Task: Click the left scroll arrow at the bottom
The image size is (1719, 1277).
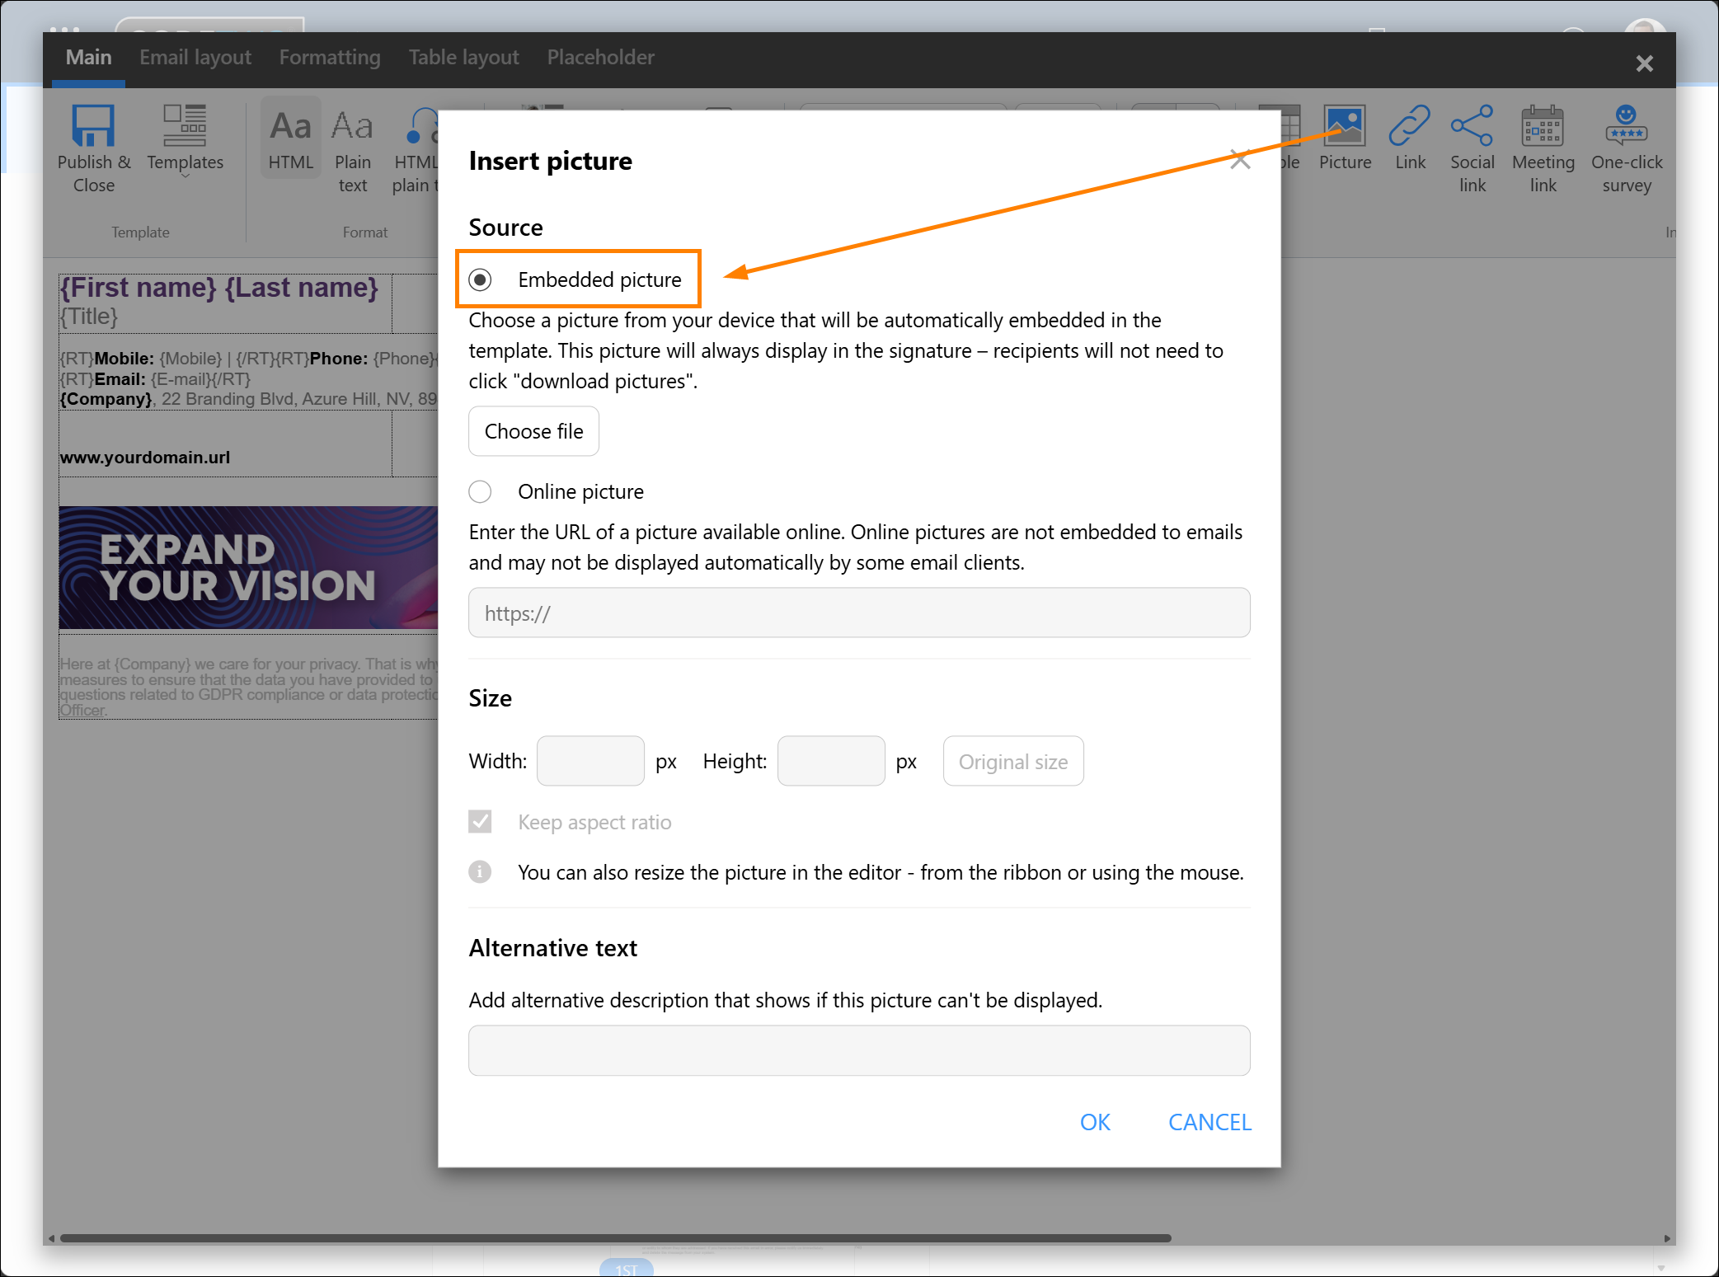Action: click(51, 1238)
